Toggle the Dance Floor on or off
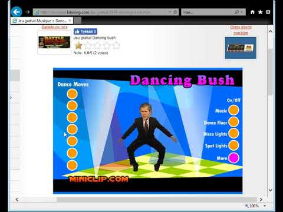Viewport: 283px width, 212px height. pos(233,122)
